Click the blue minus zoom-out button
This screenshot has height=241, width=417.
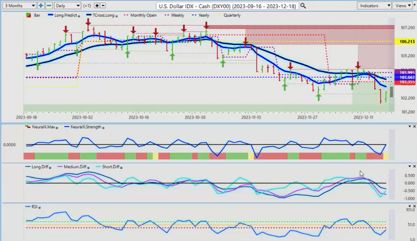[48, 6]
